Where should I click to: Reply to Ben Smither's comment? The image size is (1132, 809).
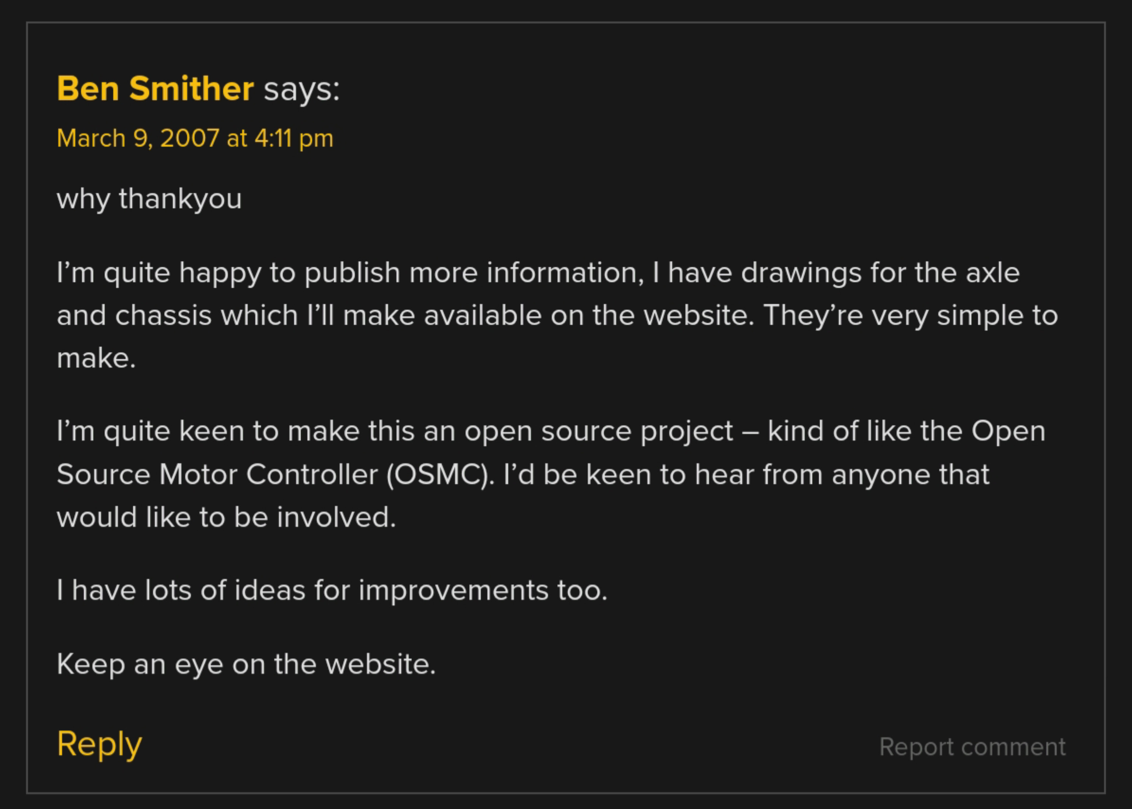99,744
